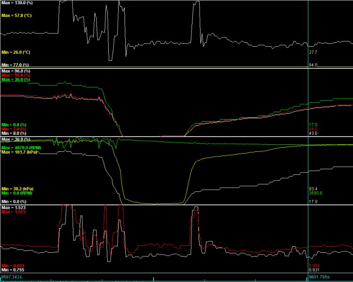Click the red Min = 7.0 (%) label
This screenshot has height=282, width=353.
(x=14, y=129)
